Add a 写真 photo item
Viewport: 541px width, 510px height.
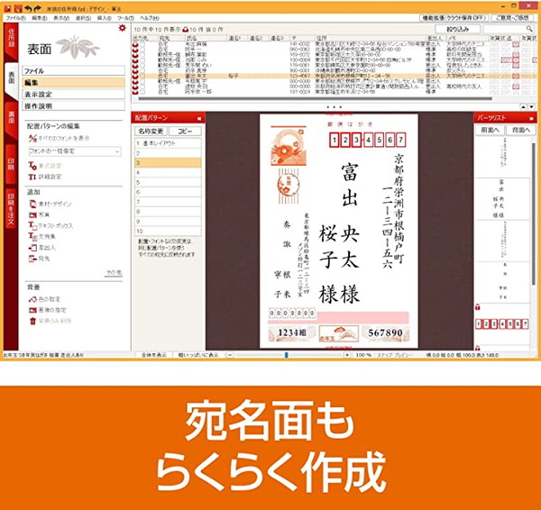point(32,215)
